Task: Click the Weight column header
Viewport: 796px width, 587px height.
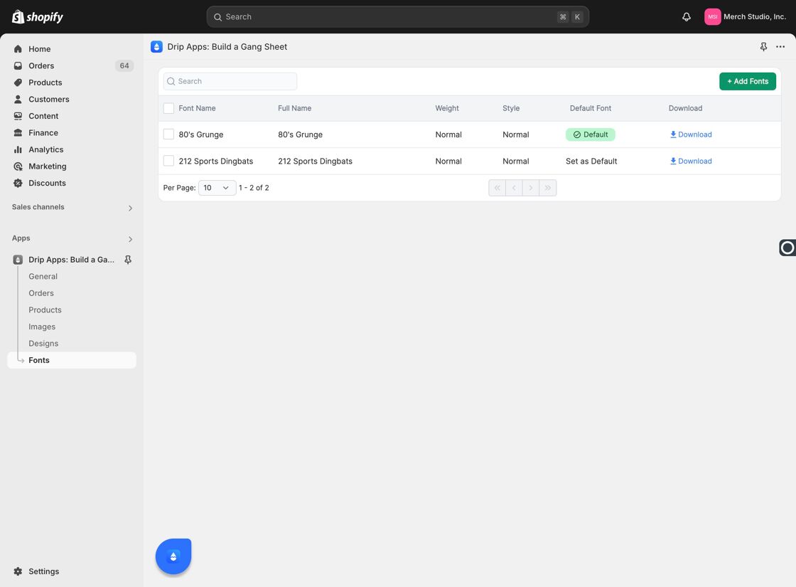Action: 447,108
